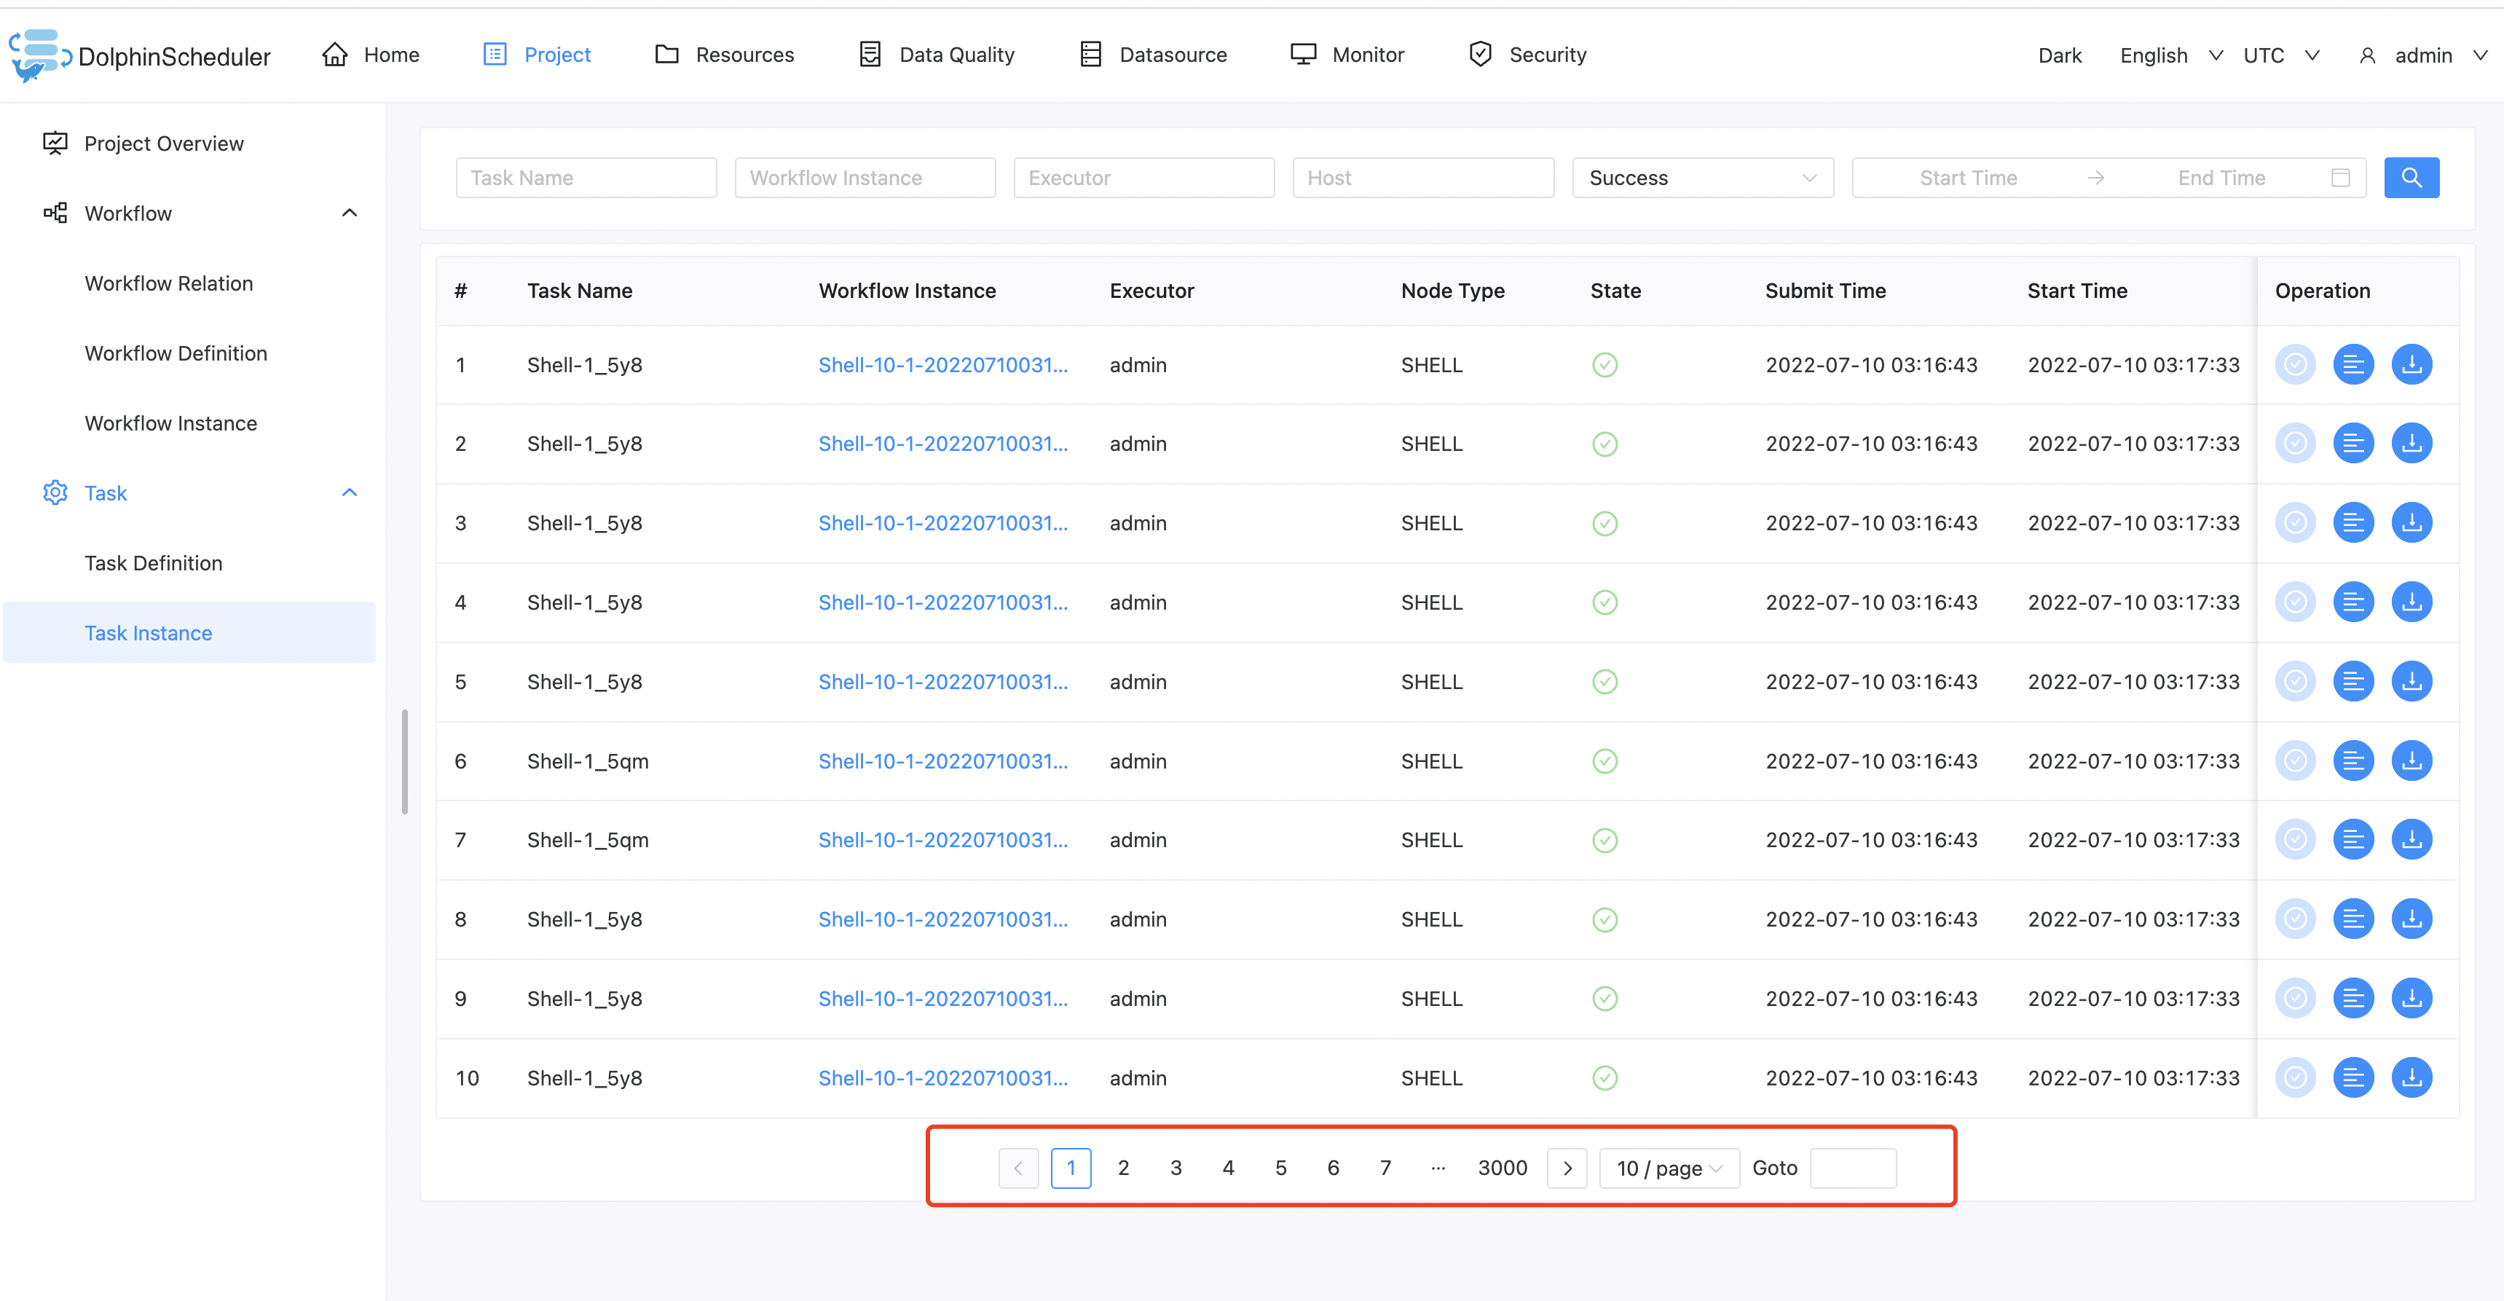Image resolution: width=2504 pixels, height=1301 pixels.
Task: Open the date range calendar icon
Action: 2339,178
